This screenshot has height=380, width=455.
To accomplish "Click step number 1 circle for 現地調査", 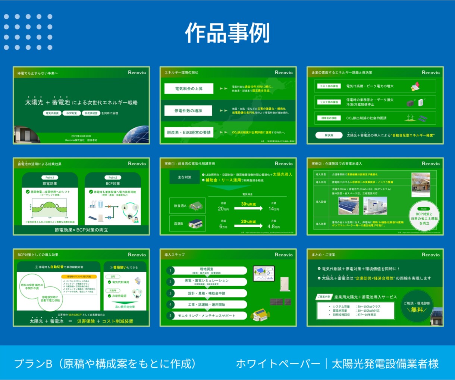I will tap(170, 271).
